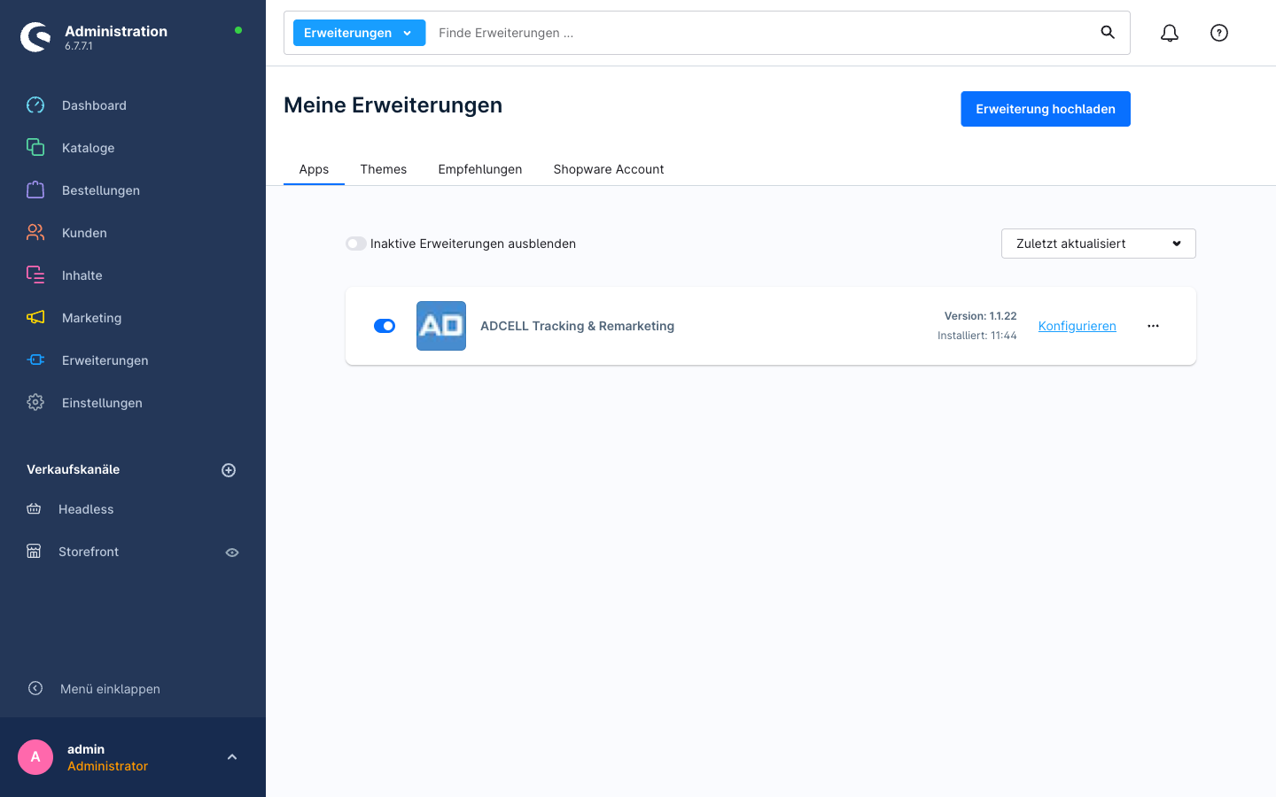Open notifications bell icon
The height and width of the screenshot is (797, 1276).
pyautogui.click(x=1170, y=33)
